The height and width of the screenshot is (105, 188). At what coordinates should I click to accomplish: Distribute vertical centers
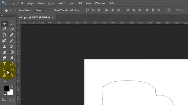[134, 10]
